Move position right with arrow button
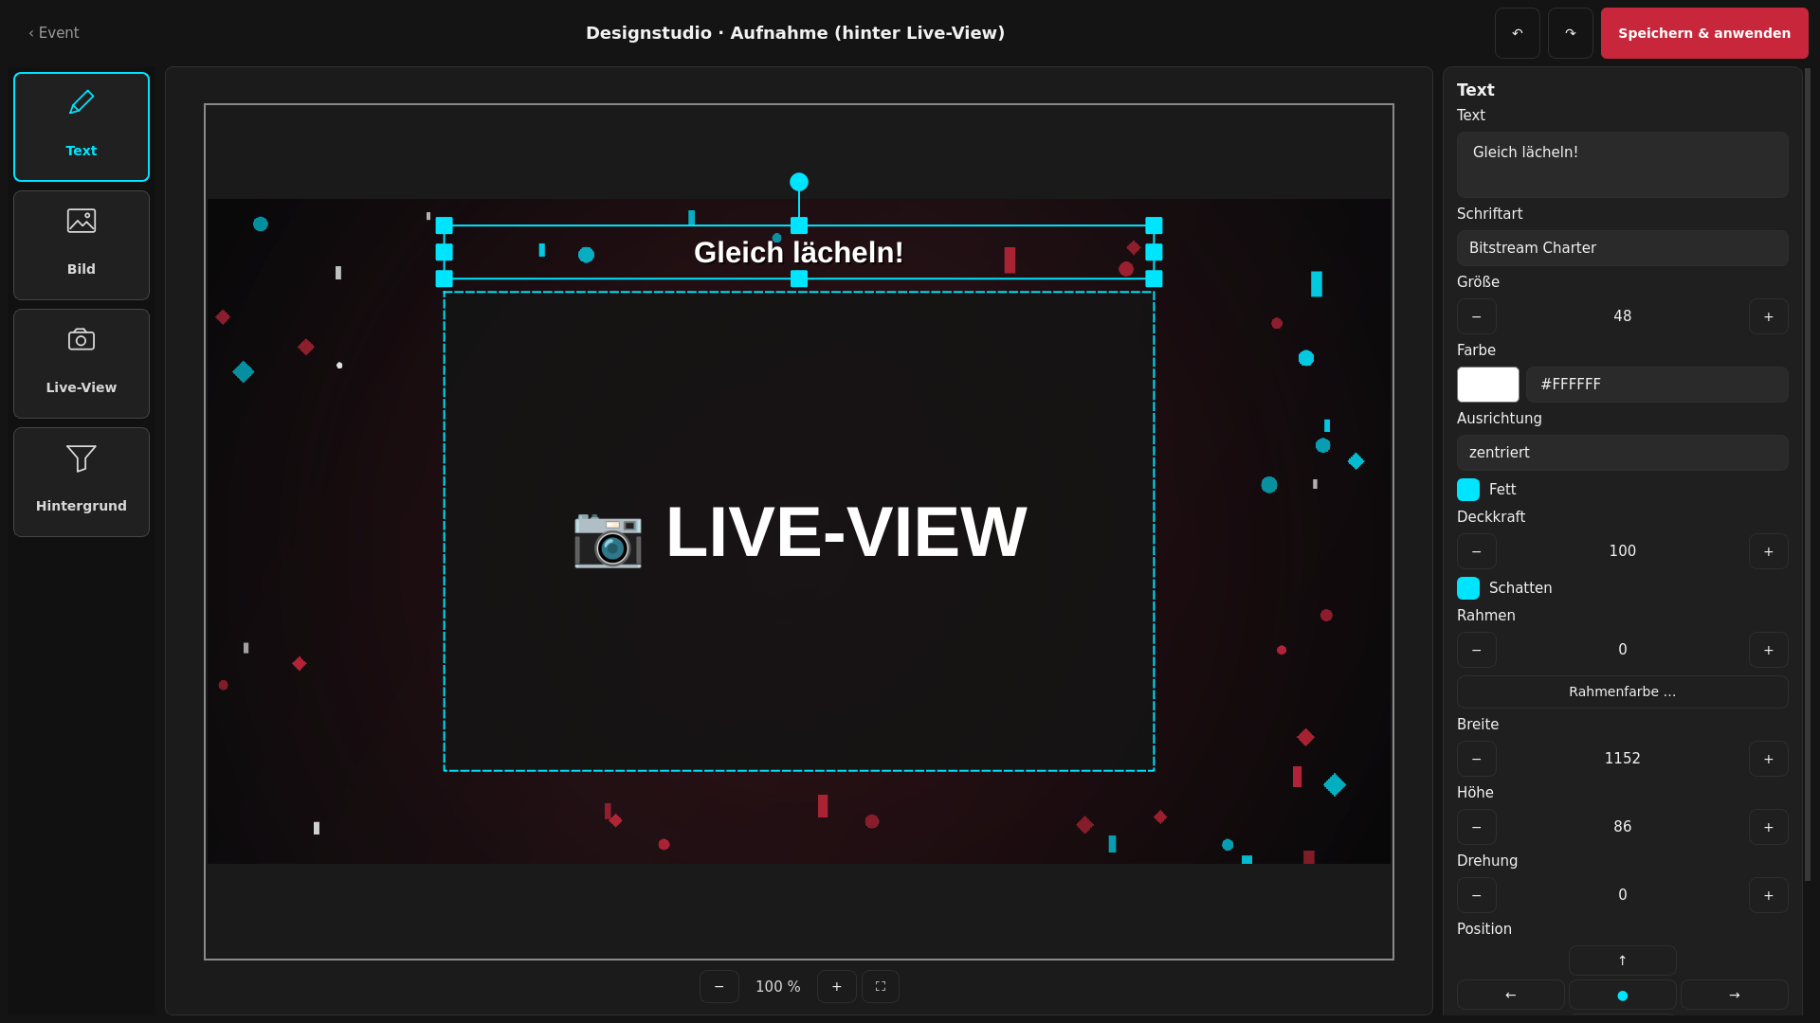1820x1023 pixels. pyautogui.click(x=1735, y=995)
